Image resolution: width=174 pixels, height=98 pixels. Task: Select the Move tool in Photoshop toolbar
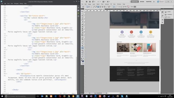[82, 11]
